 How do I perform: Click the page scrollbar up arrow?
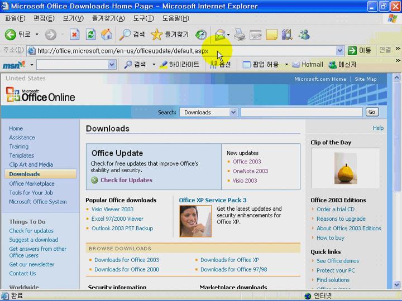click(x=396, y=78)
